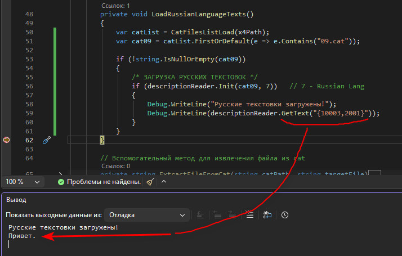
Task: Open the "Ссылок: 0" CodeLens references
Action: [x=115, y=166]
